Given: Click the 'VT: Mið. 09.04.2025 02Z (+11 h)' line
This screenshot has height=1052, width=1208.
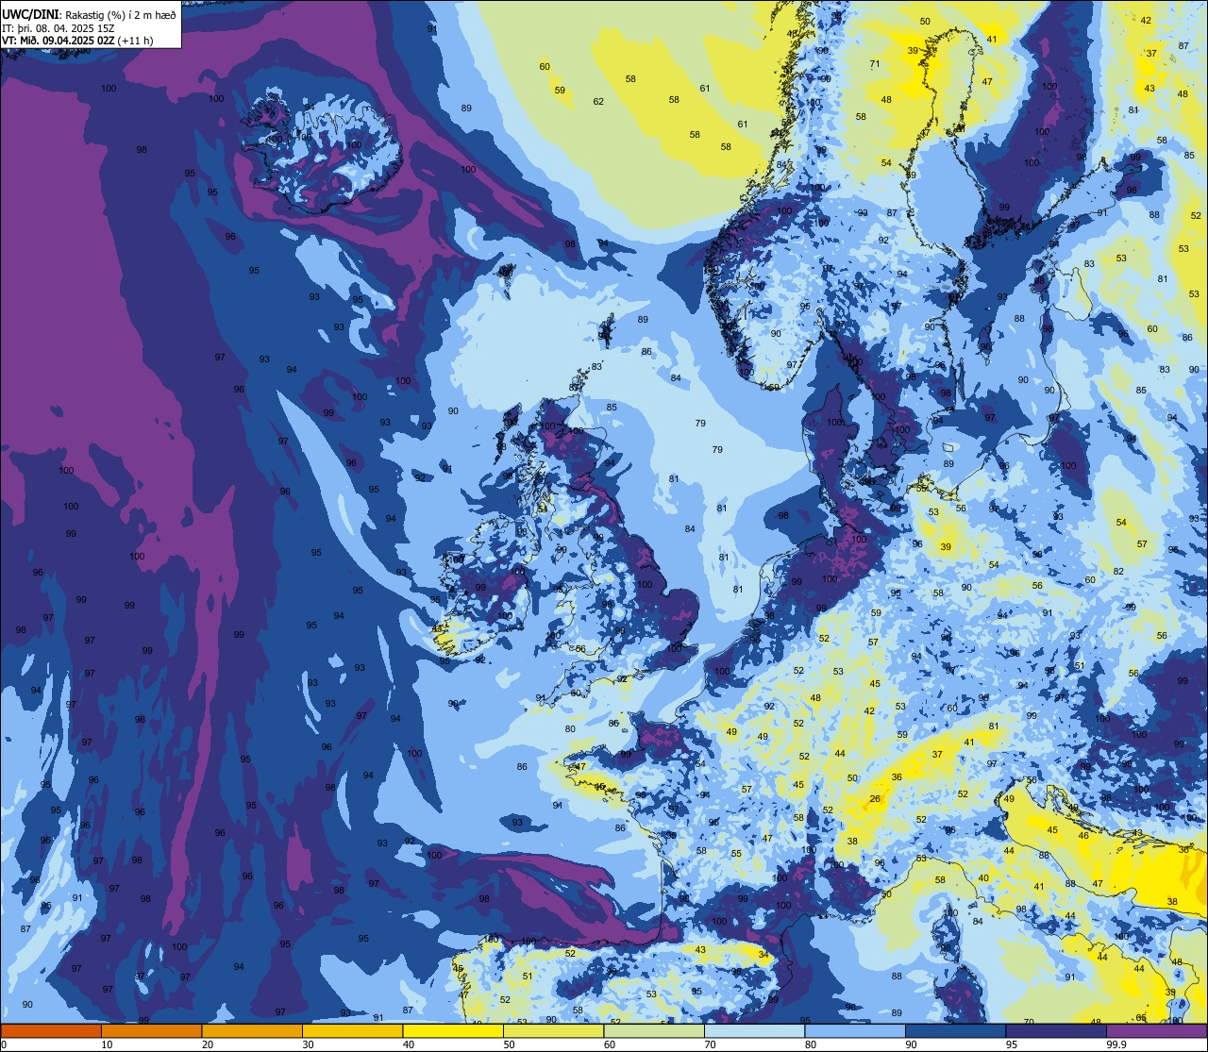Looking at the screenshot, I should (77, 40).
